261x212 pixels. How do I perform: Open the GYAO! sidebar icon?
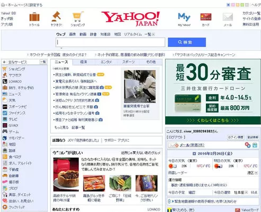[x=5, y=125]
